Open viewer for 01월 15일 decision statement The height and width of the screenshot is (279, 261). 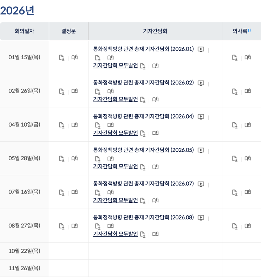tap(74, 57)
